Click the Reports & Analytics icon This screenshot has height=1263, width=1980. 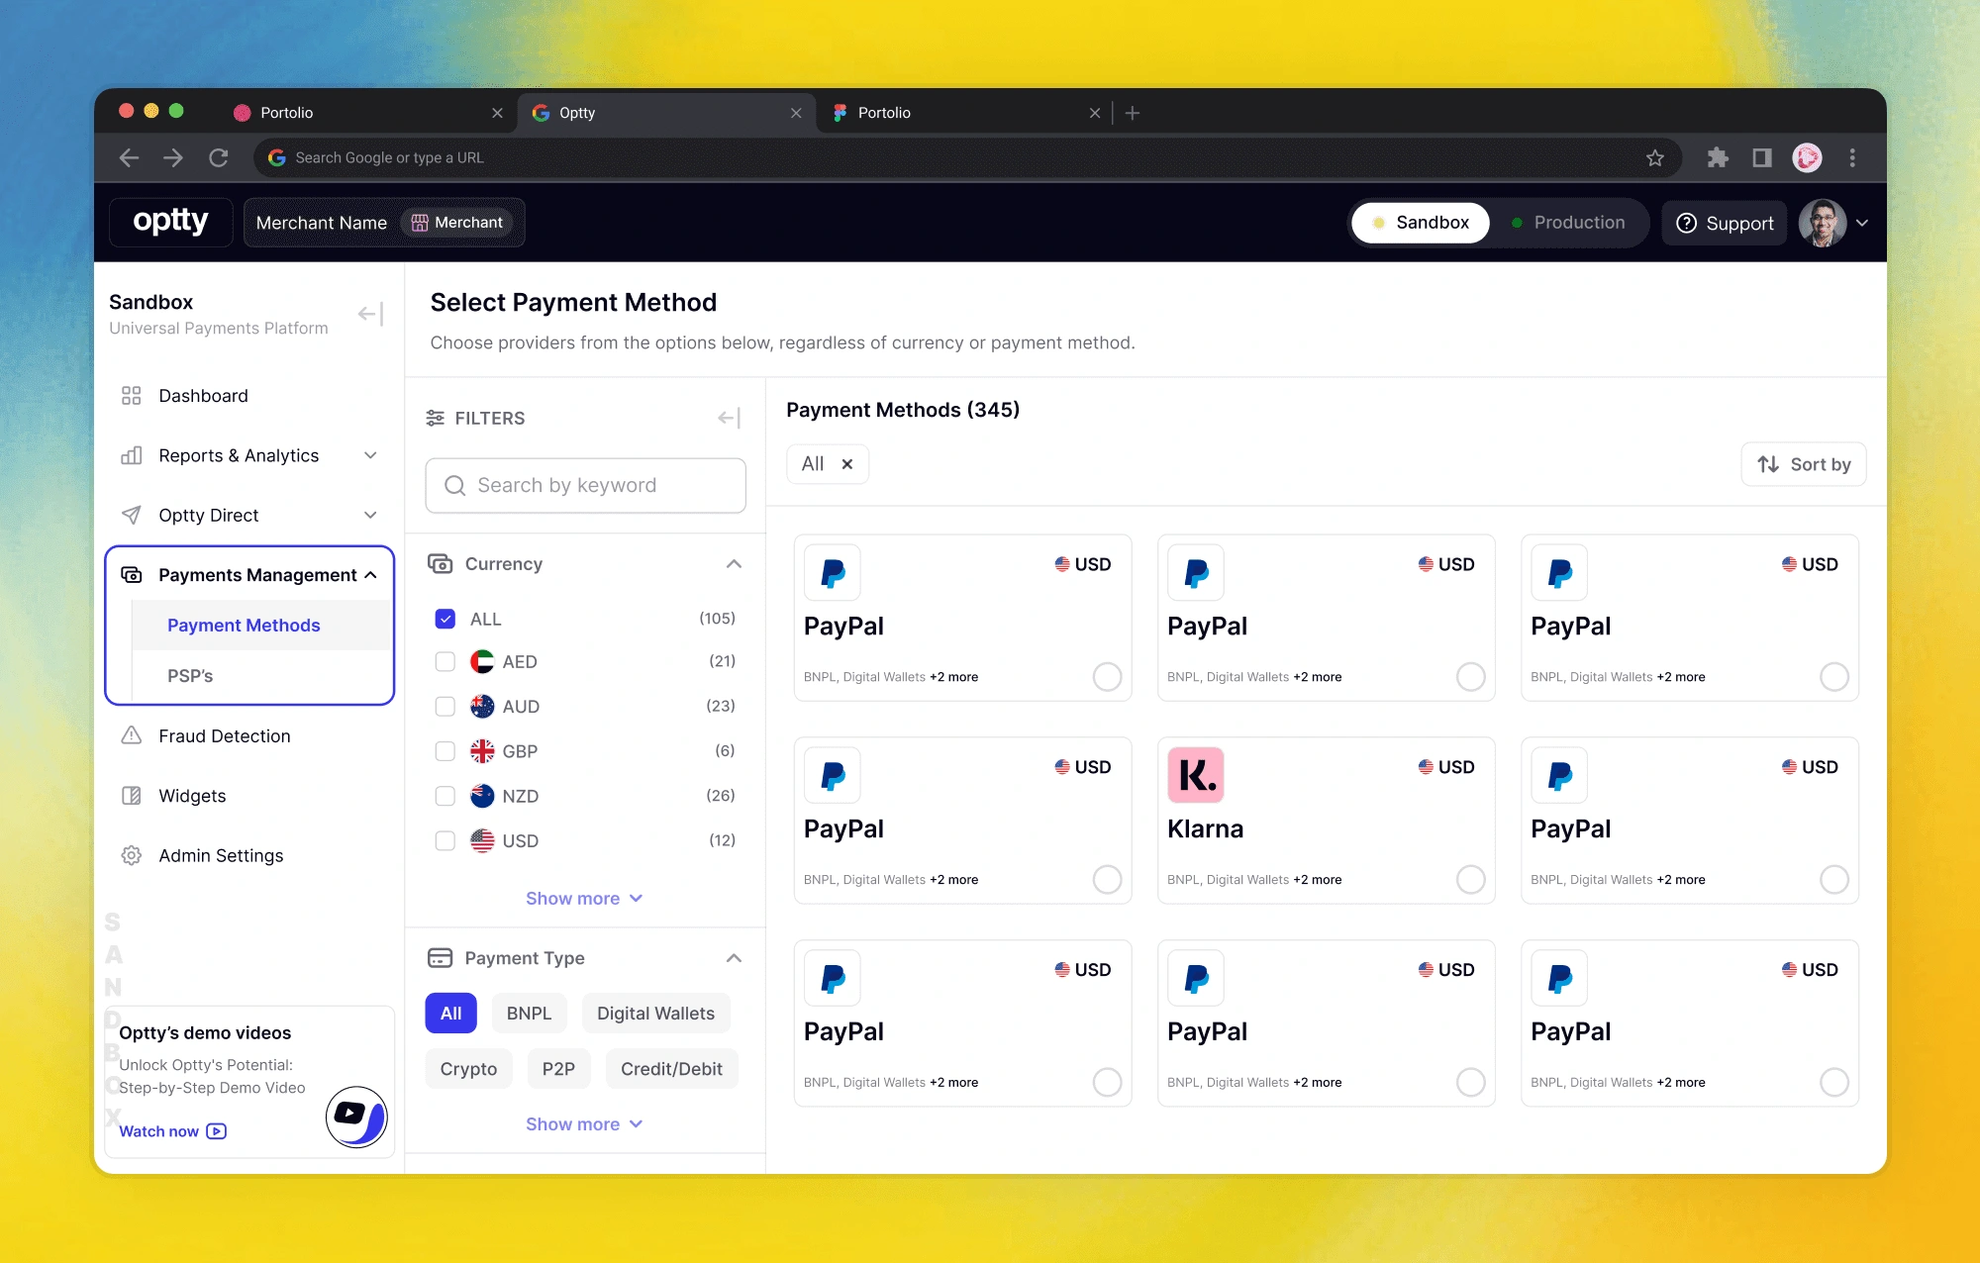tap(132, 454)
